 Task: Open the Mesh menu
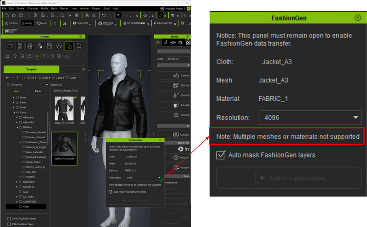[54, 8]
